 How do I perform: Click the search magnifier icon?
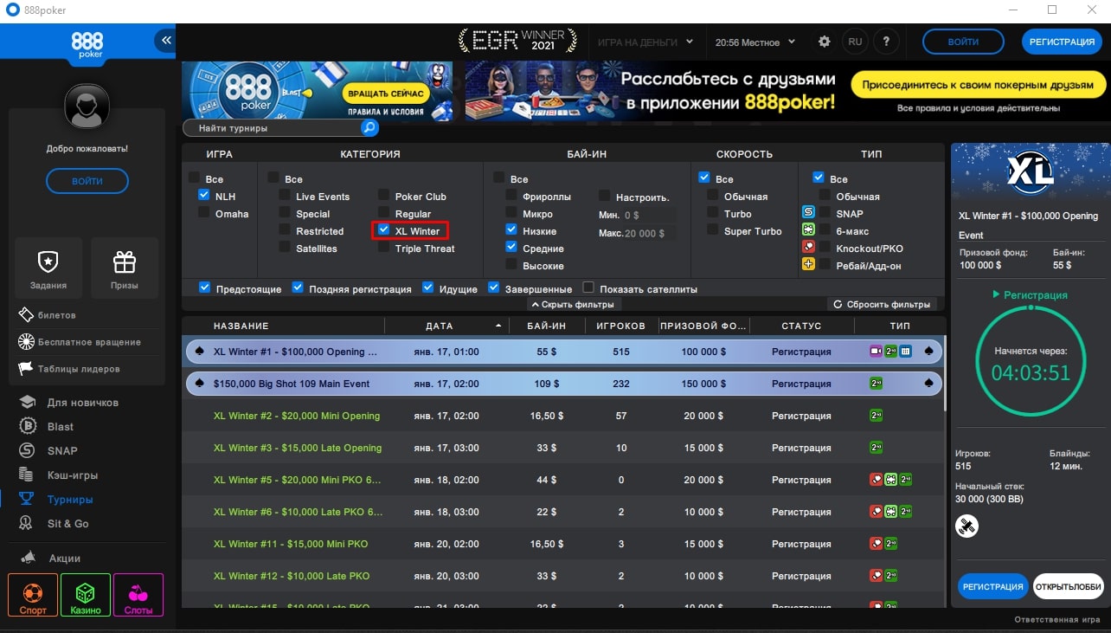(369, 128)
